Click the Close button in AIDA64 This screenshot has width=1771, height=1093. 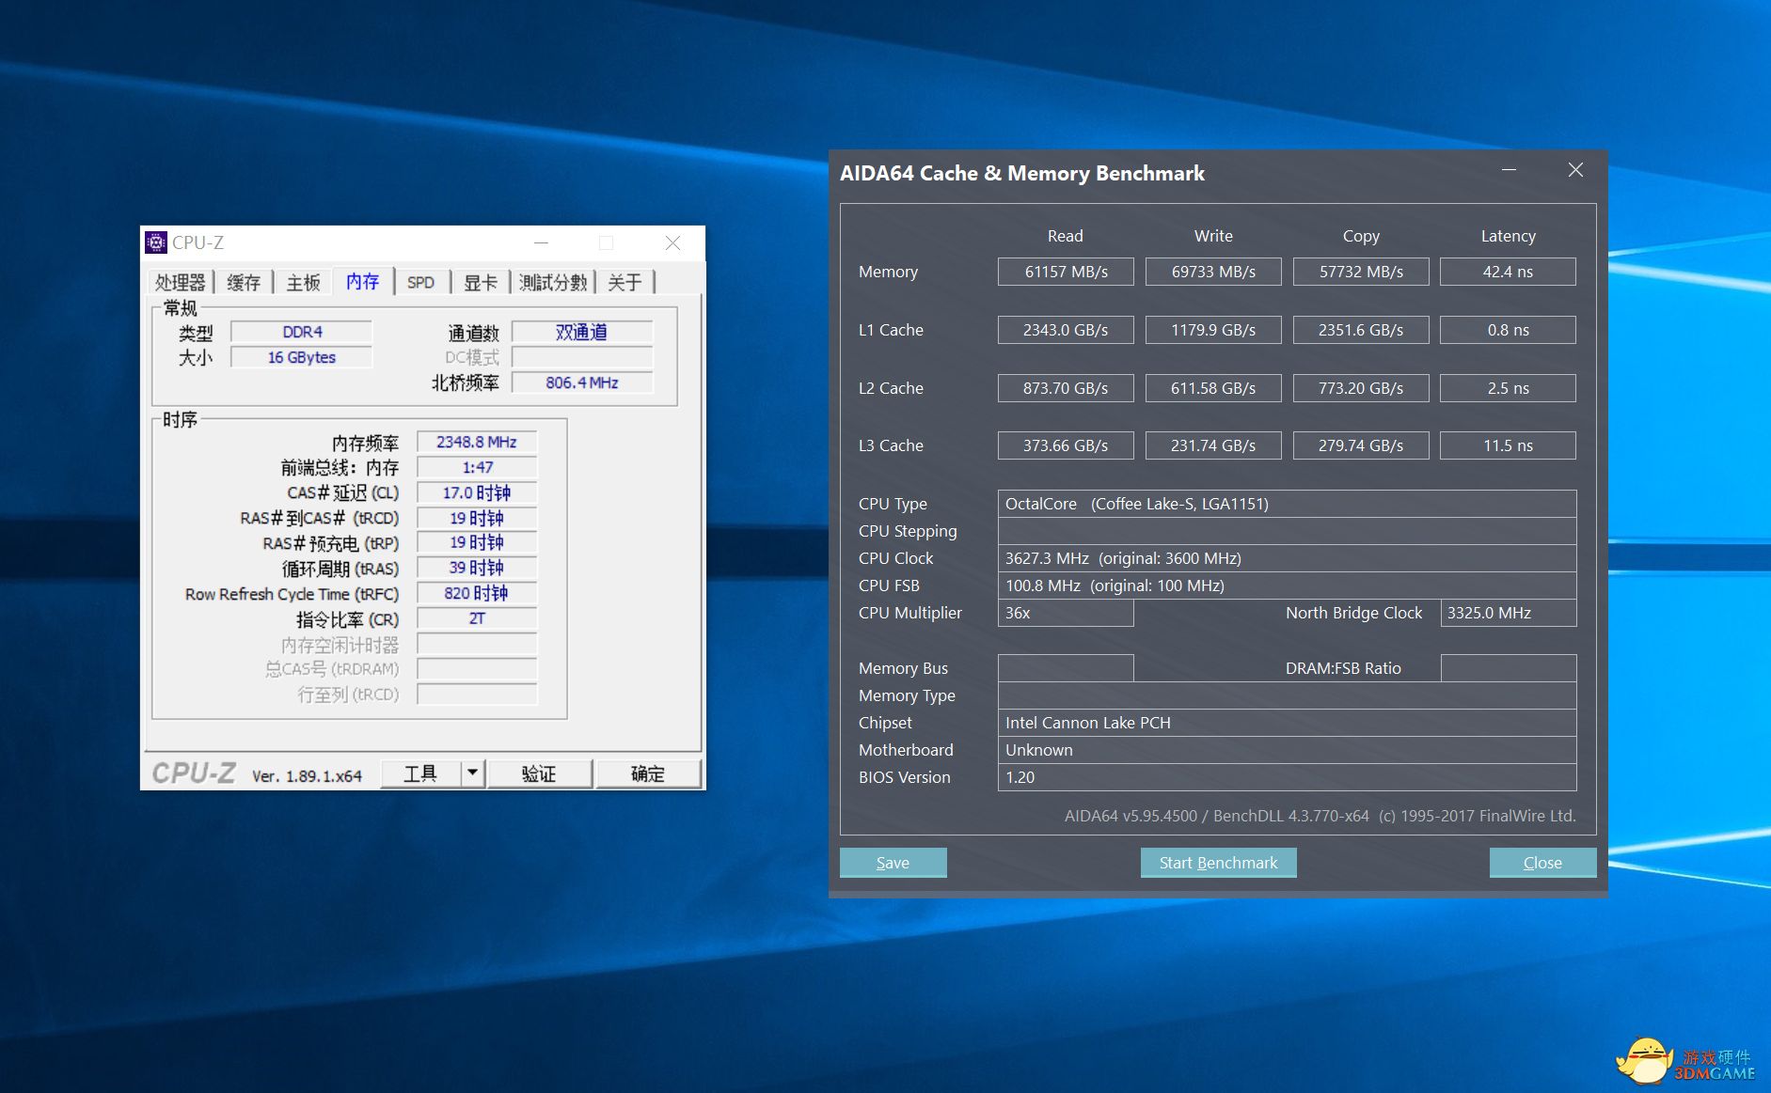[x=1542, y=863]
